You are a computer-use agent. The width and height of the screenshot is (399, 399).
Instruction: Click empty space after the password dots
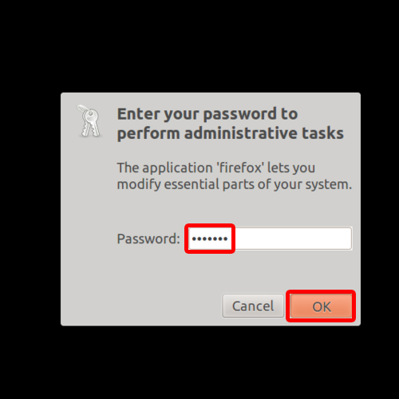pos(293,239)
